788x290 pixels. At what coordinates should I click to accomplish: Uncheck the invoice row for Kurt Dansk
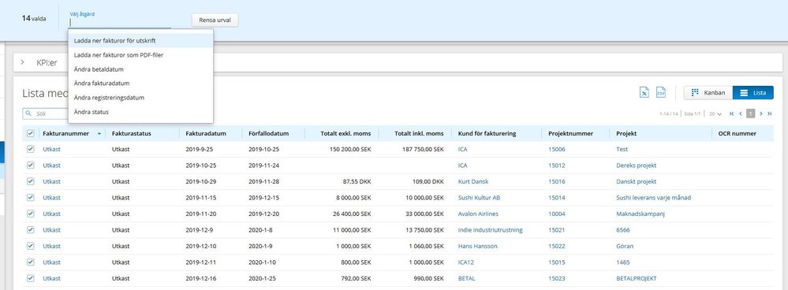(x=30, y=181)
